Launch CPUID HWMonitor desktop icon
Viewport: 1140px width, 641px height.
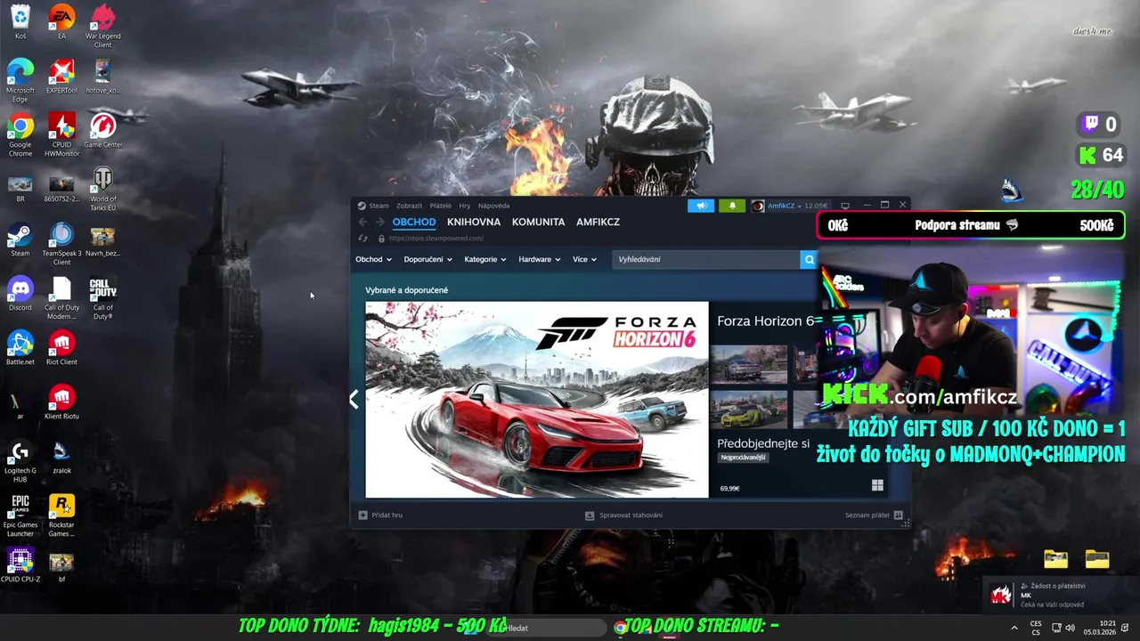click(61, 135)
